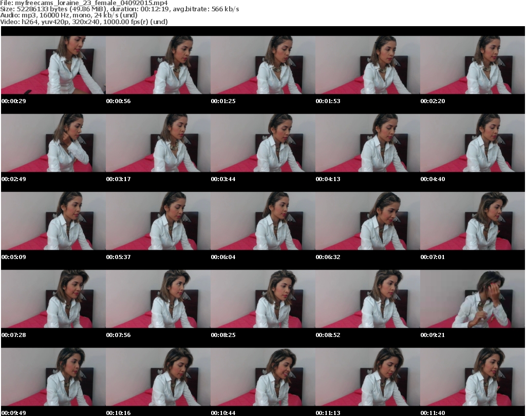This screenshot has width=526, height=416.
Task: Select the thumbnail at 00:11:13
Action: coord(368,377)
